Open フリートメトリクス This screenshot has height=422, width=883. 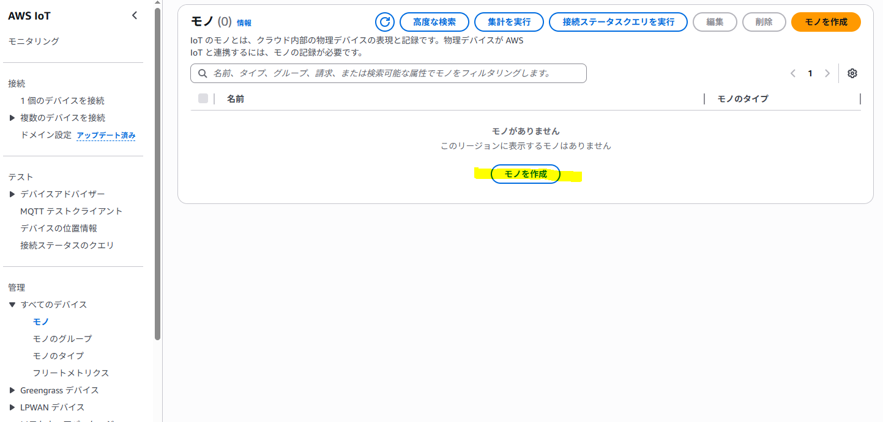point(71,373)
